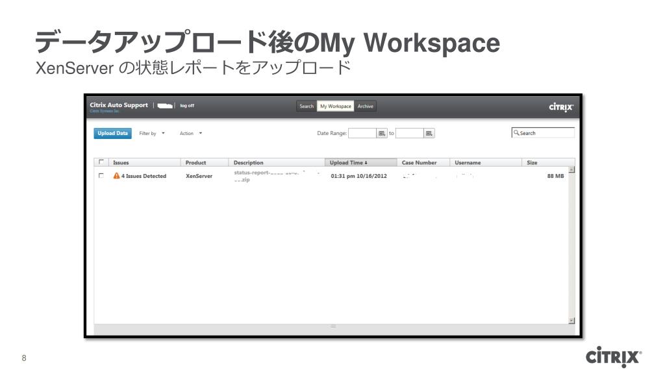
Task: Click the Upload Data button
Action: pyautogui.click(x=112, y=133)
